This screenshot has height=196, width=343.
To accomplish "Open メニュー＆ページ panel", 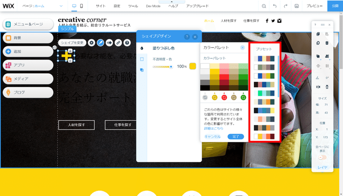I will [x=28, y=24].
